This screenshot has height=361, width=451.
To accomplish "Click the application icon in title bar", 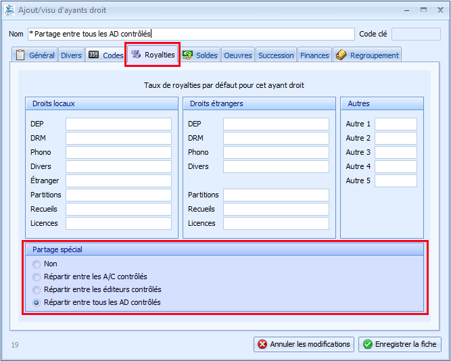I will [x=8, y=10].
